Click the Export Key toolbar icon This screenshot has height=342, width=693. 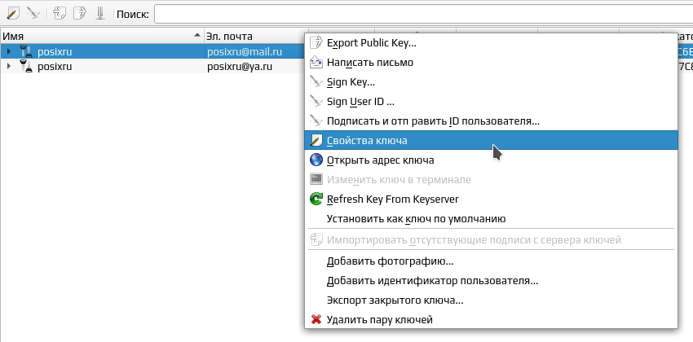(80, 14)
